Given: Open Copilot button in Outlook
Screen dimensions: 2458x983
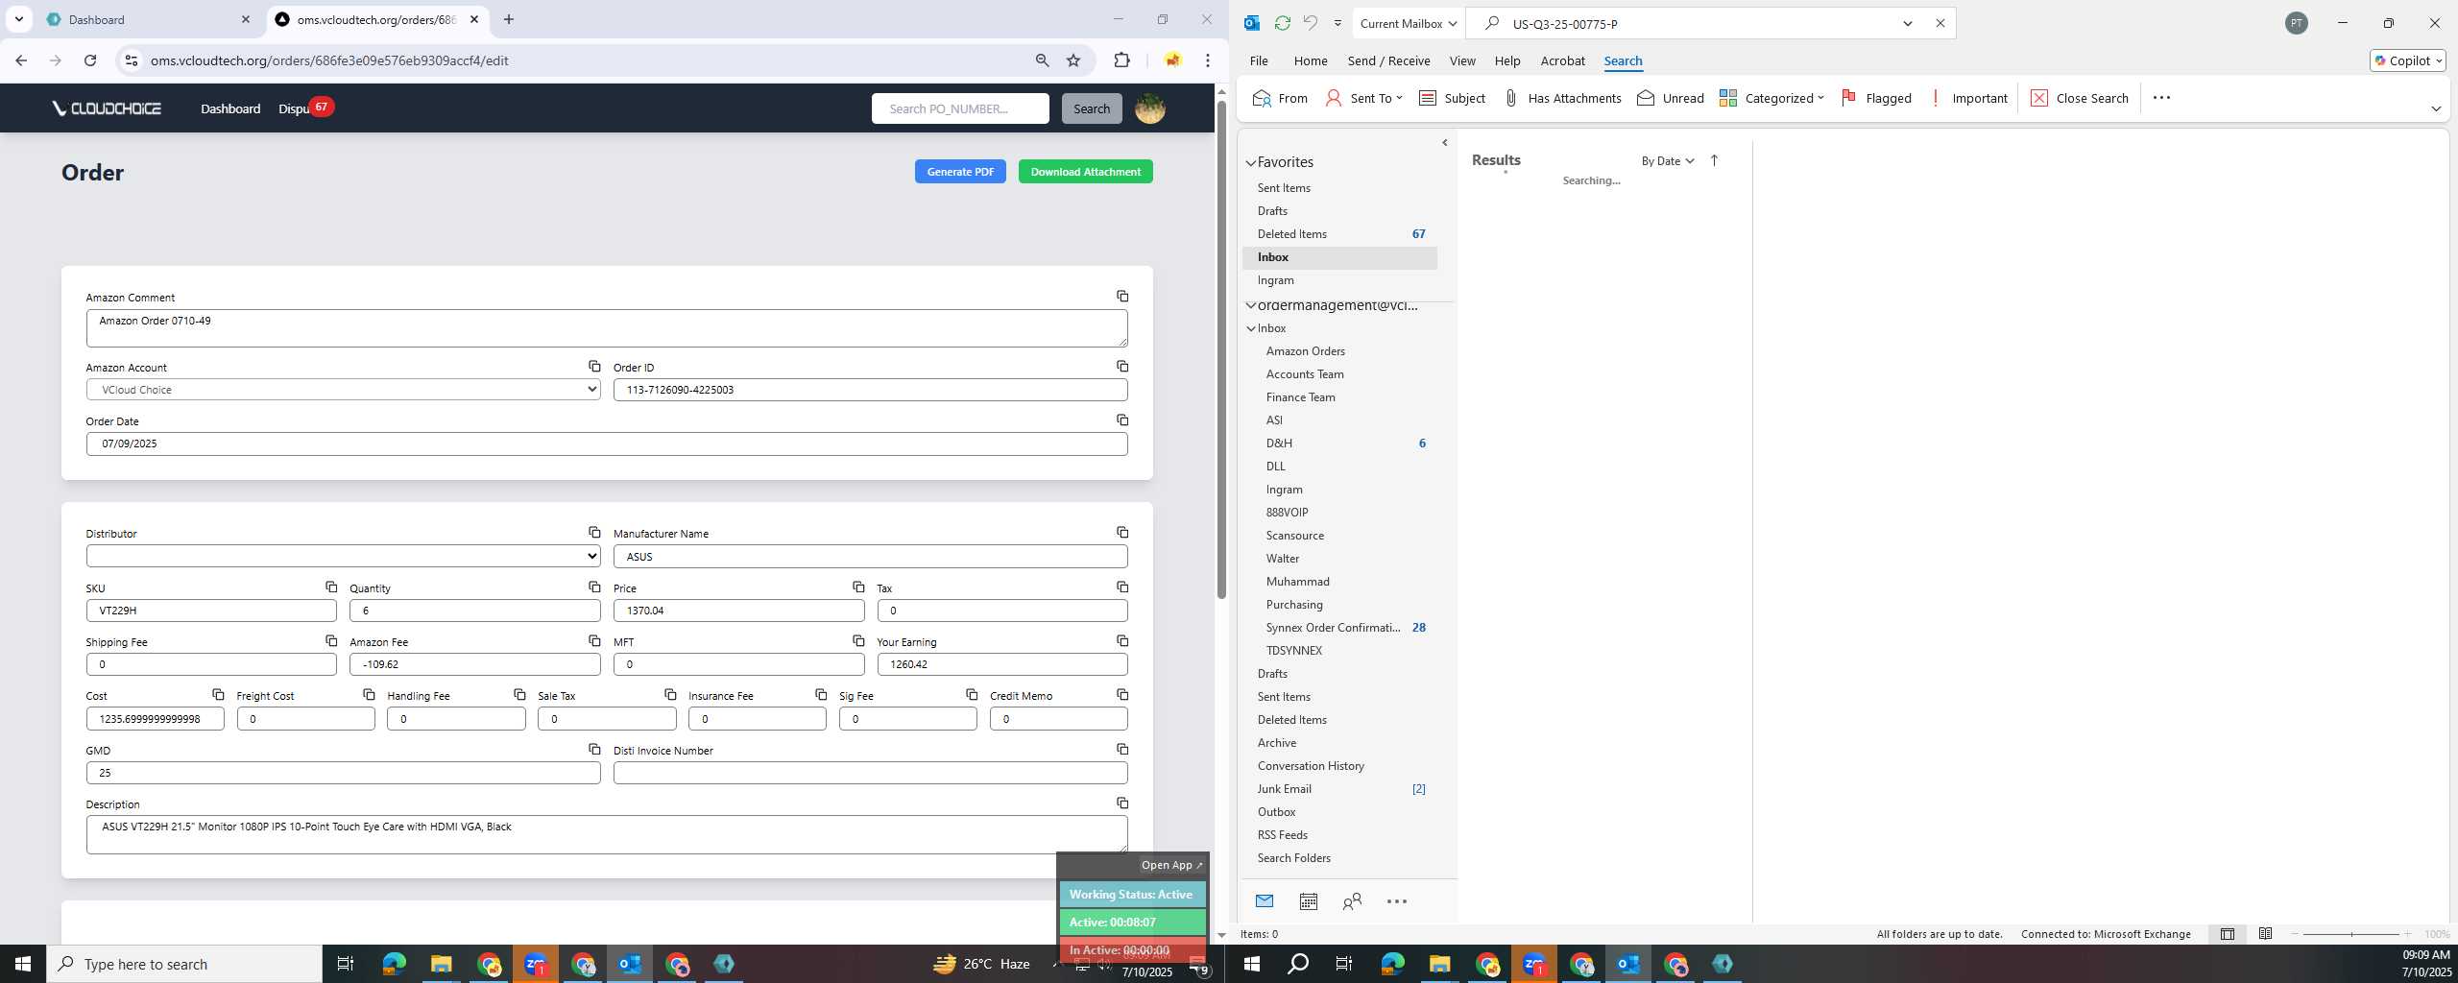Looking at the screenshot, I should (2407, 60).
